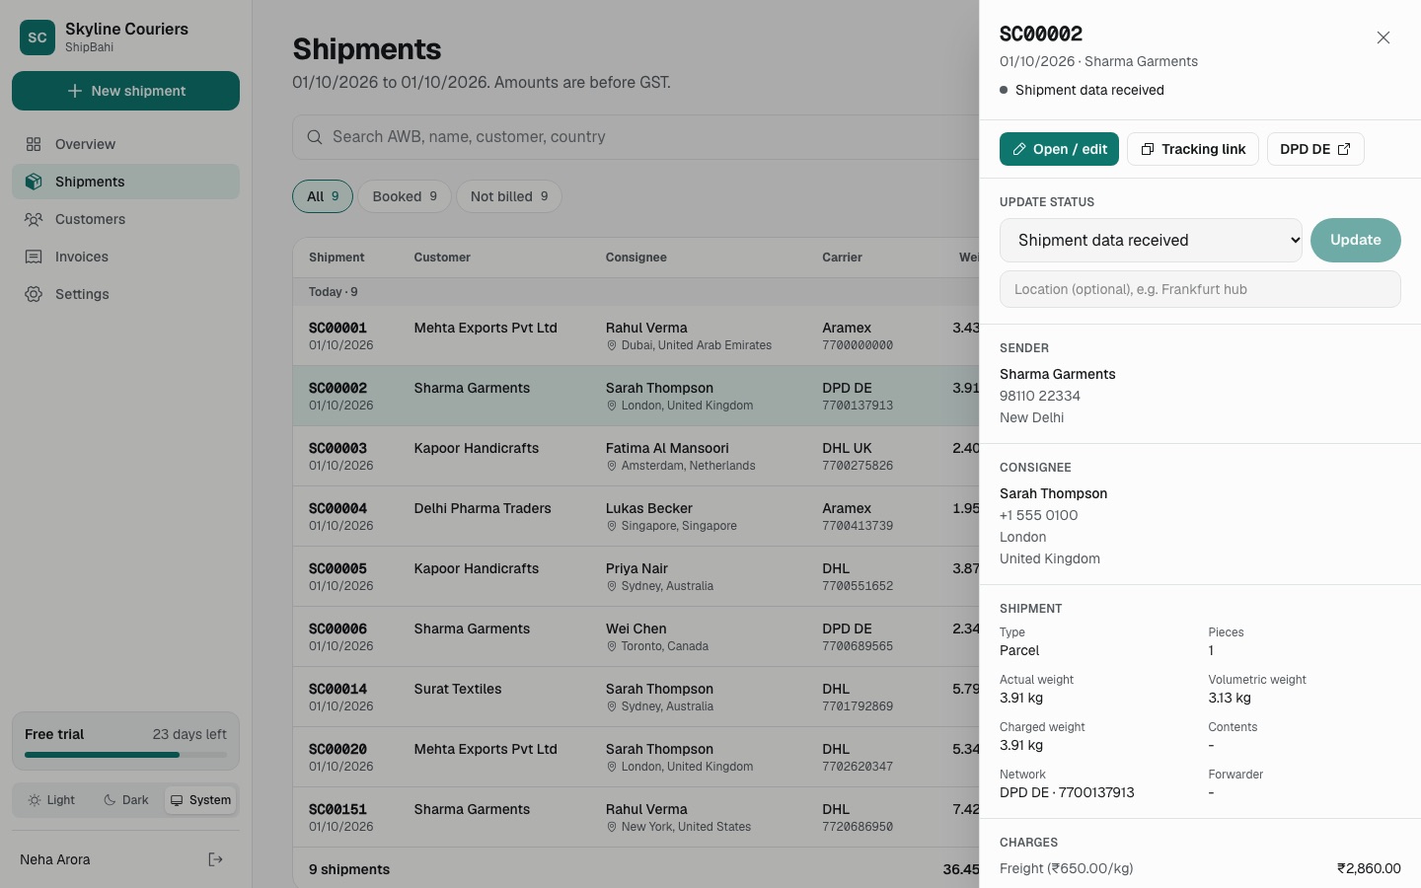Open Invoices from the sidebar
1421x888 pixels.
(125, 257)
